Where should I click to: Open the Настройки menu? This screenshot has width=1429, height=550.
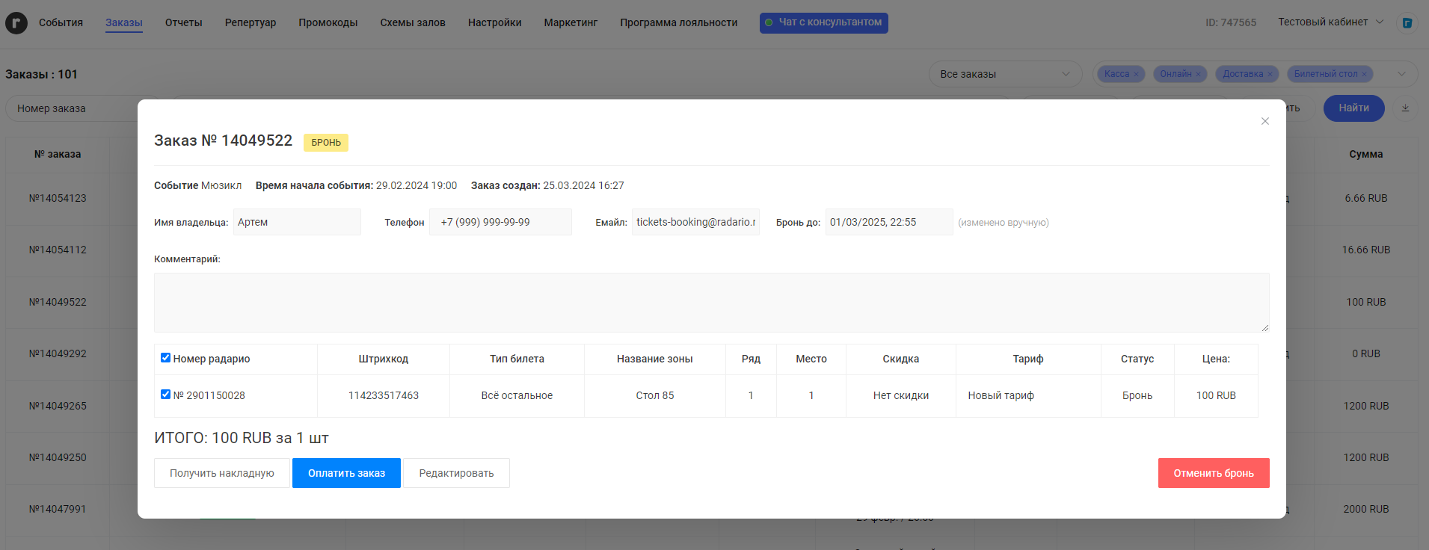tap(495, 22)
